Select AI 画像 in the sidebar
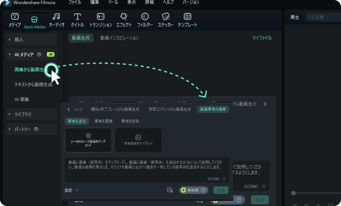The width and height of the screenshot is (341, 206). point(22,99)
